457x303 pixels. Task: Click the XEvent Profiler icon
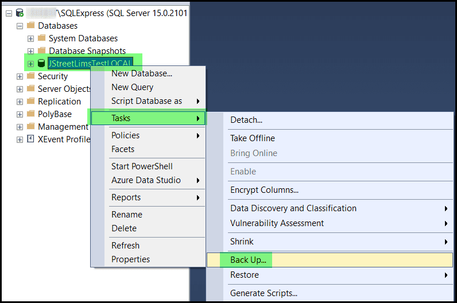click(30, 139)
